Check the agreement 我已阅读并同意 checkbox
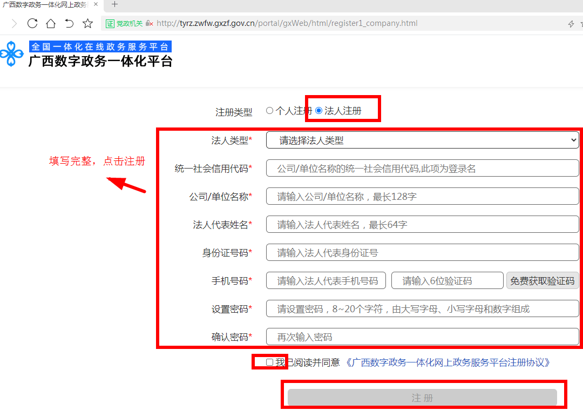This screenshot has width=583, height=410. (269, 362)
